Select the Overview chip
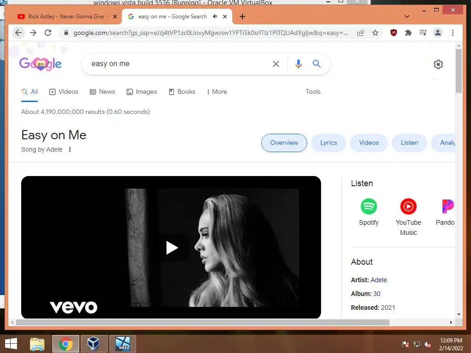This screenshot has height=353, width=471. [284, 143]
